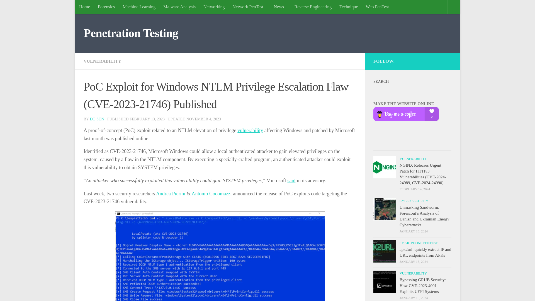Viewport: 535px width, 301px height.
Task: Select the Machine Learning navigation tab
Action: pyautogui.click(x=138, y=7)
